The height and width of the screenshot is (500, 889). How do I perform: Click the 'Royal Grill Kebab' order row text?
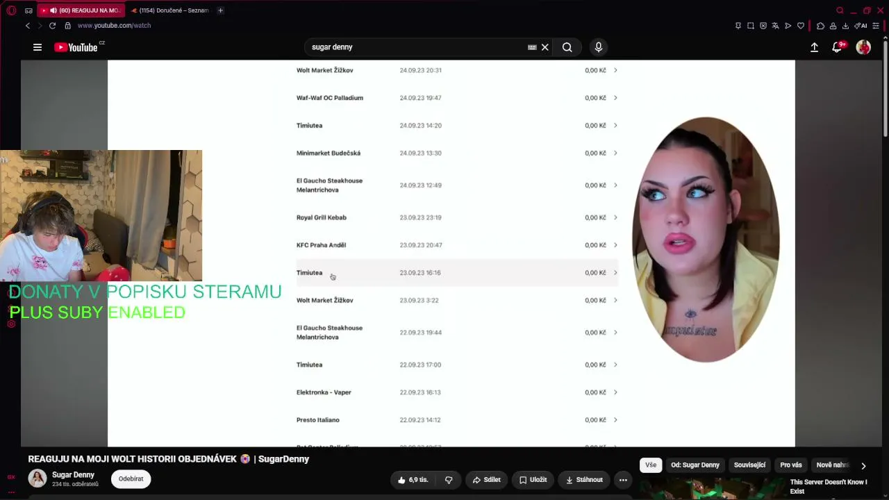322,217
